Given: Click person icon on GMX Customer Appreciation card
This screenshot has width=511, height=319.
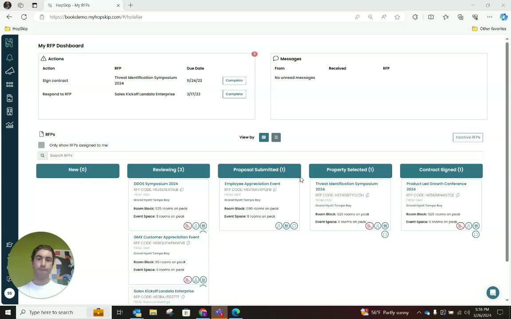Looking at the screenshot, I should [x=196, y=280].
